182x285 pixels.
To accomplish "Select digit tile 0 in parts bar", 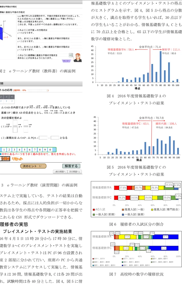I will tap(50, 150).
